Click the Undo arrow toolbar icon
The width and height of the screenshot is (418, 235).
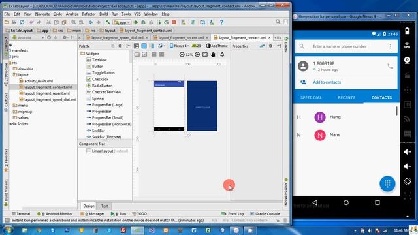coord(31,22)
